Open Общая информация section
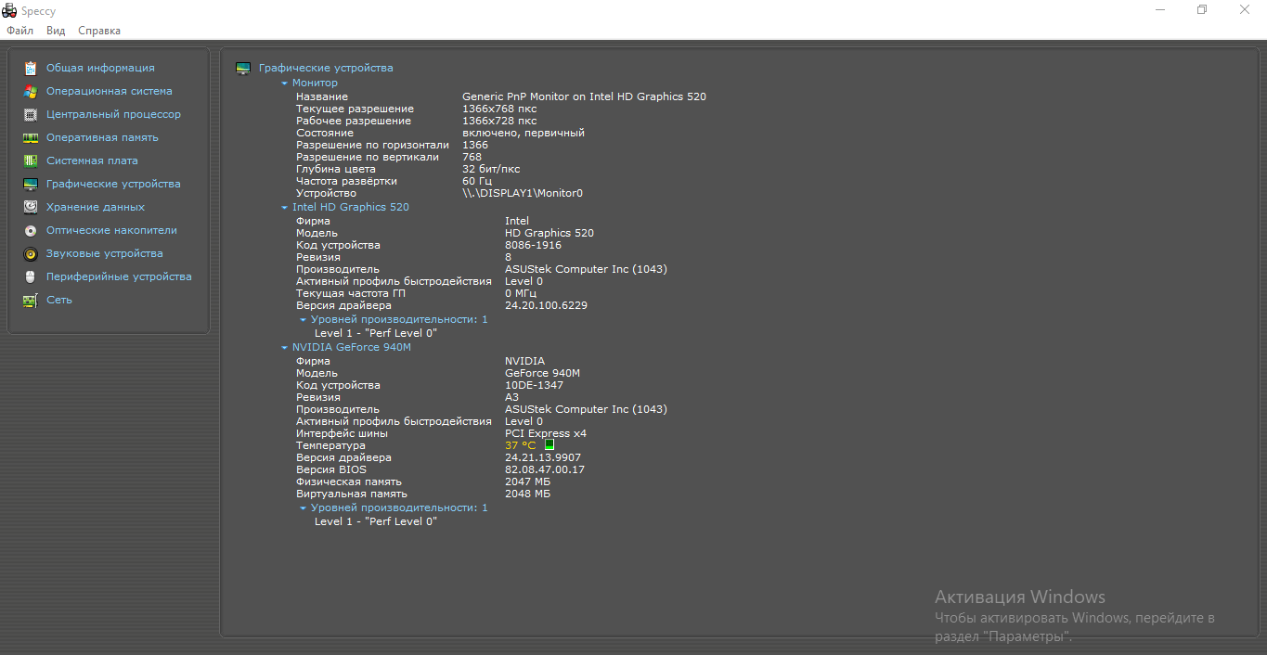The image size is (1267, 655). [x=100, y=68]
